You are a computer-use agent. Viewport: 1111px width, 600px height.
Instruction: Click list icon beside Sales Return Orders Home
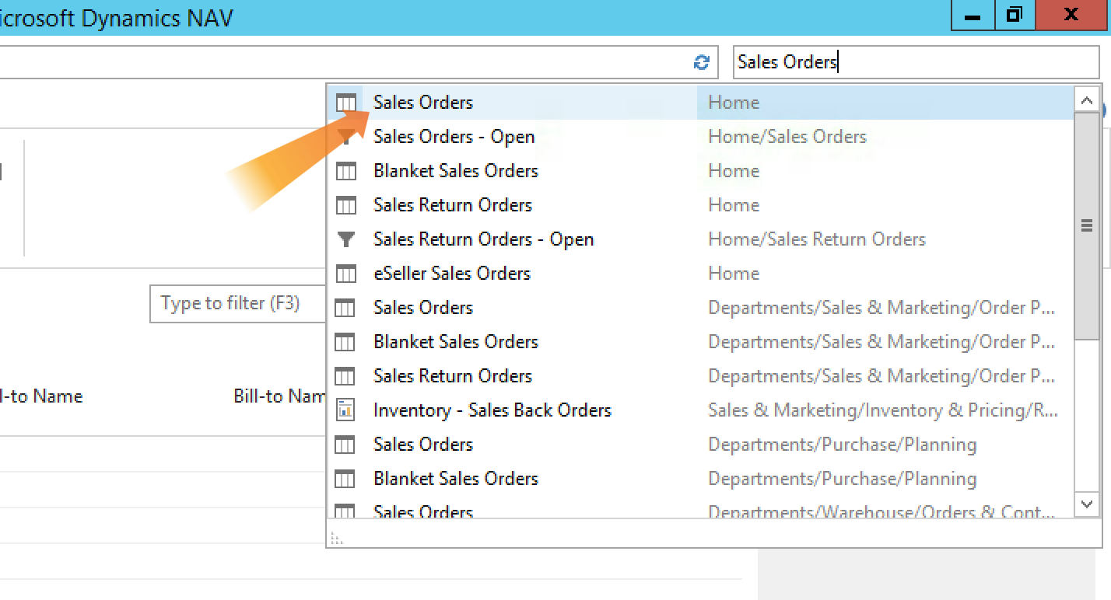coord(345,205)
